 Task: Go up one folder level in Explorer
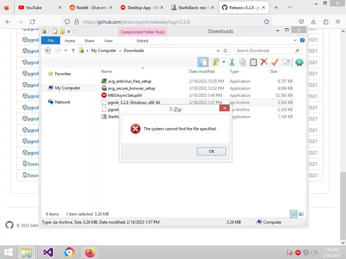coord(73,51)
